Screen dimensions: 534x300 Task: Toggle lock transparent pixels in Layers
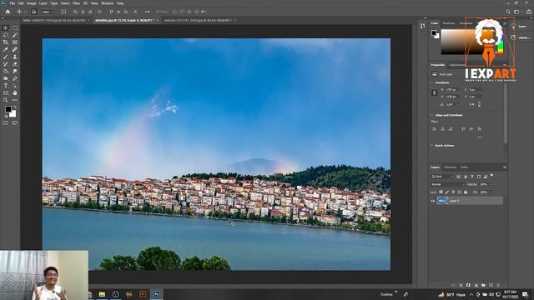click(x=441, y=192)
